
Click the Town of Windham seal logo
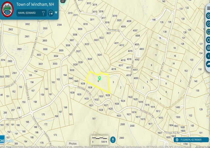[7, 9]
